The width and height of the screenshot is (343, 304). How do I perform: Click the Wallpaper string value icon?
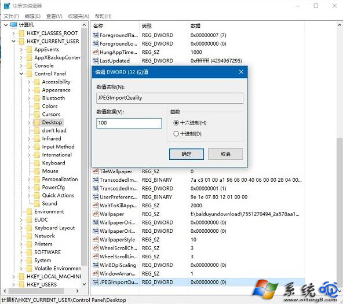pos(96,214)
